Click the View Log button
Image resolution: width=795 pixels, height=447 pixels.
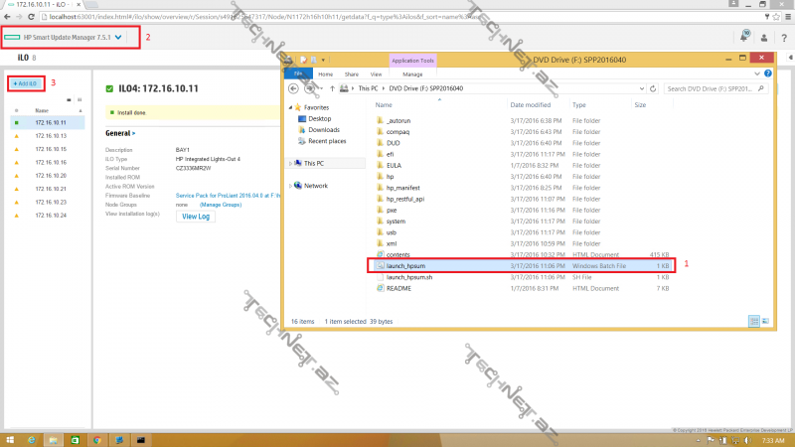(196, 217)
